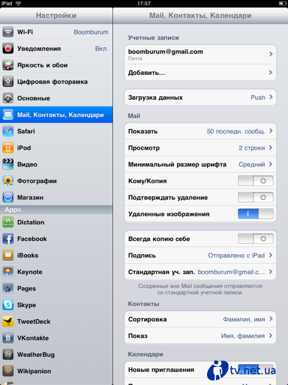This screenshot has height=385, width=288.
Task: Tap the Wi-Fi icon in settings list
Action: pos(8,32)
